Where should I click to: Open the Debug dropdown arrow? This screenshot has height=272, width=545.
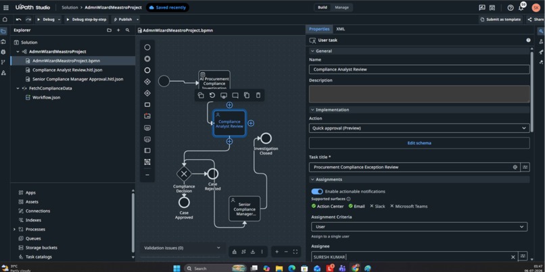tap(60, 20)
